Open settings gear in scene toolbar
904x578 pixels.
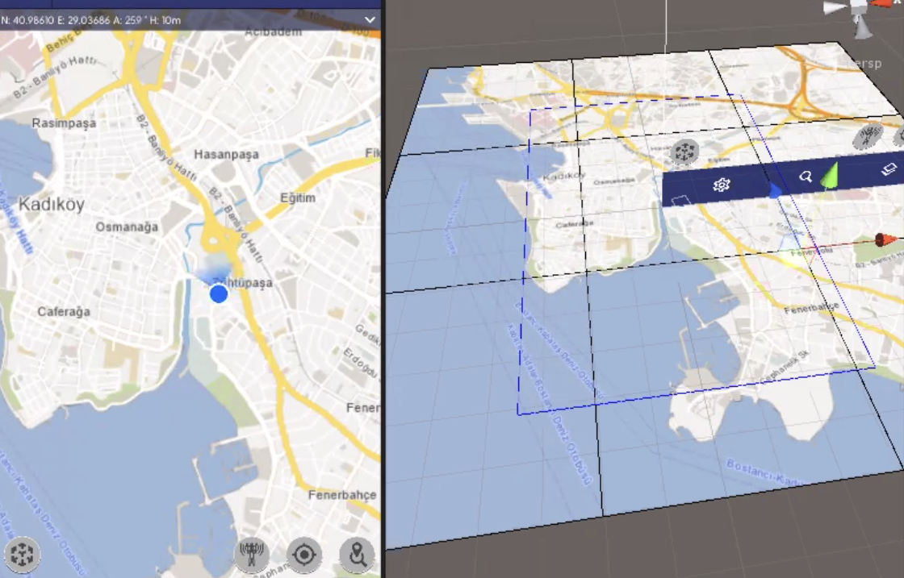point(722,185)
